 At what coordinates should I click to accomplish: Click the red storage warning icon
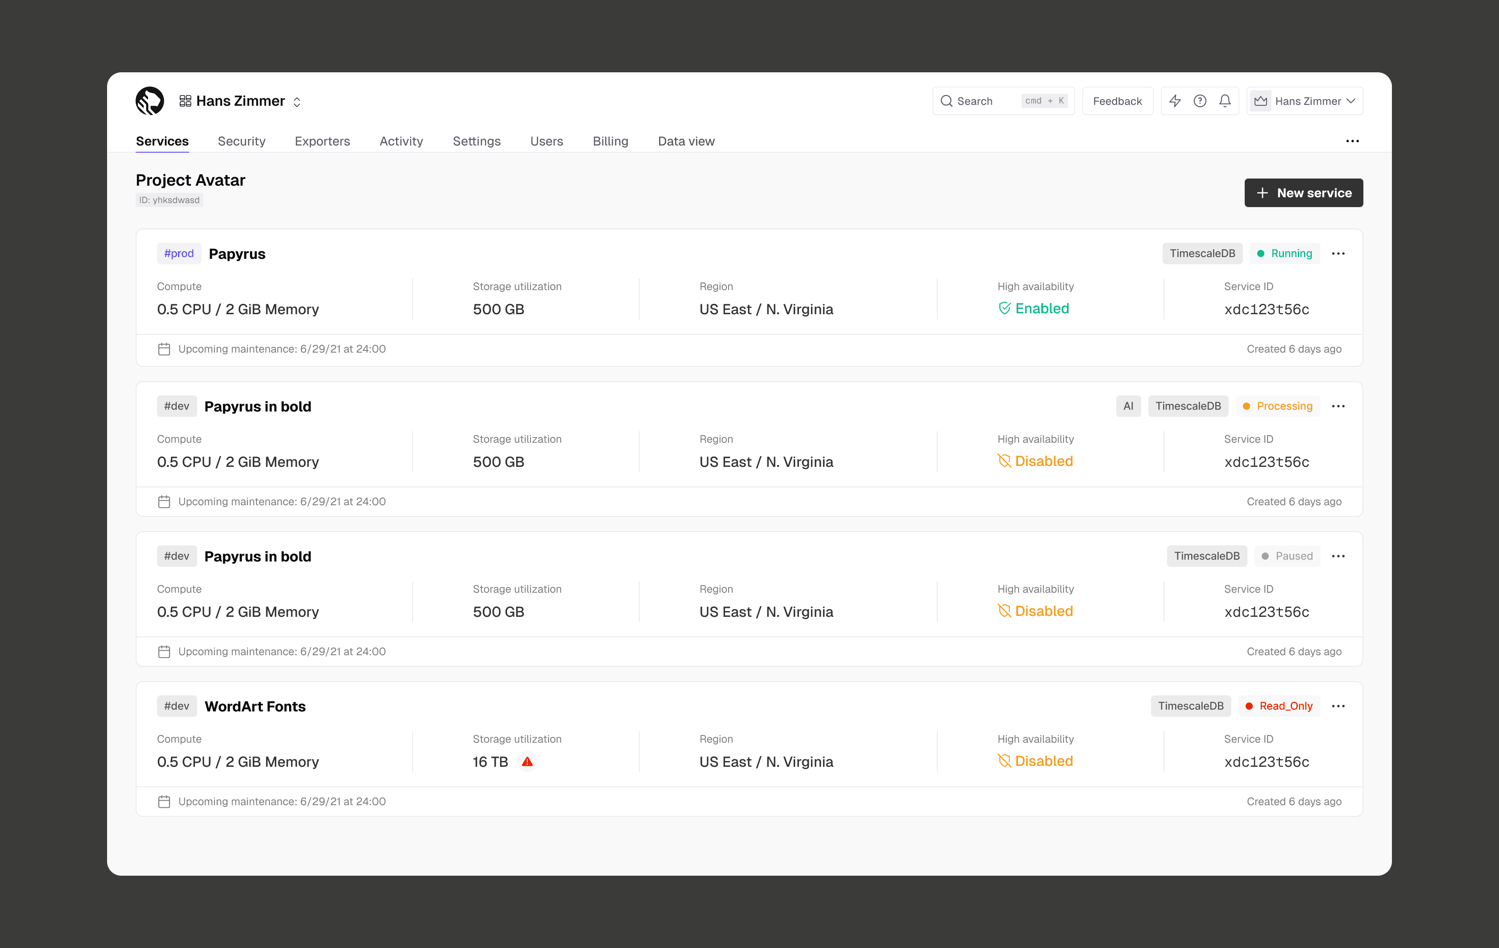527,762
